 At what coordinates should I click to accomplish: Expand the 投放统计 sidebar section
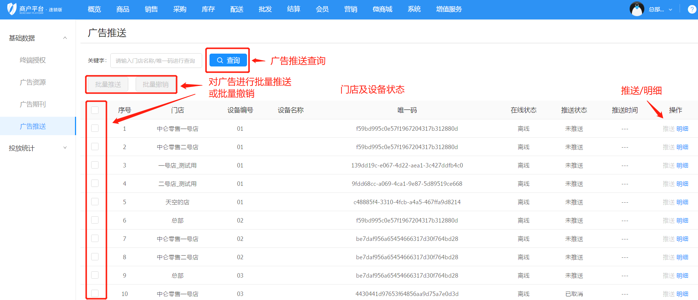point(65,148)
